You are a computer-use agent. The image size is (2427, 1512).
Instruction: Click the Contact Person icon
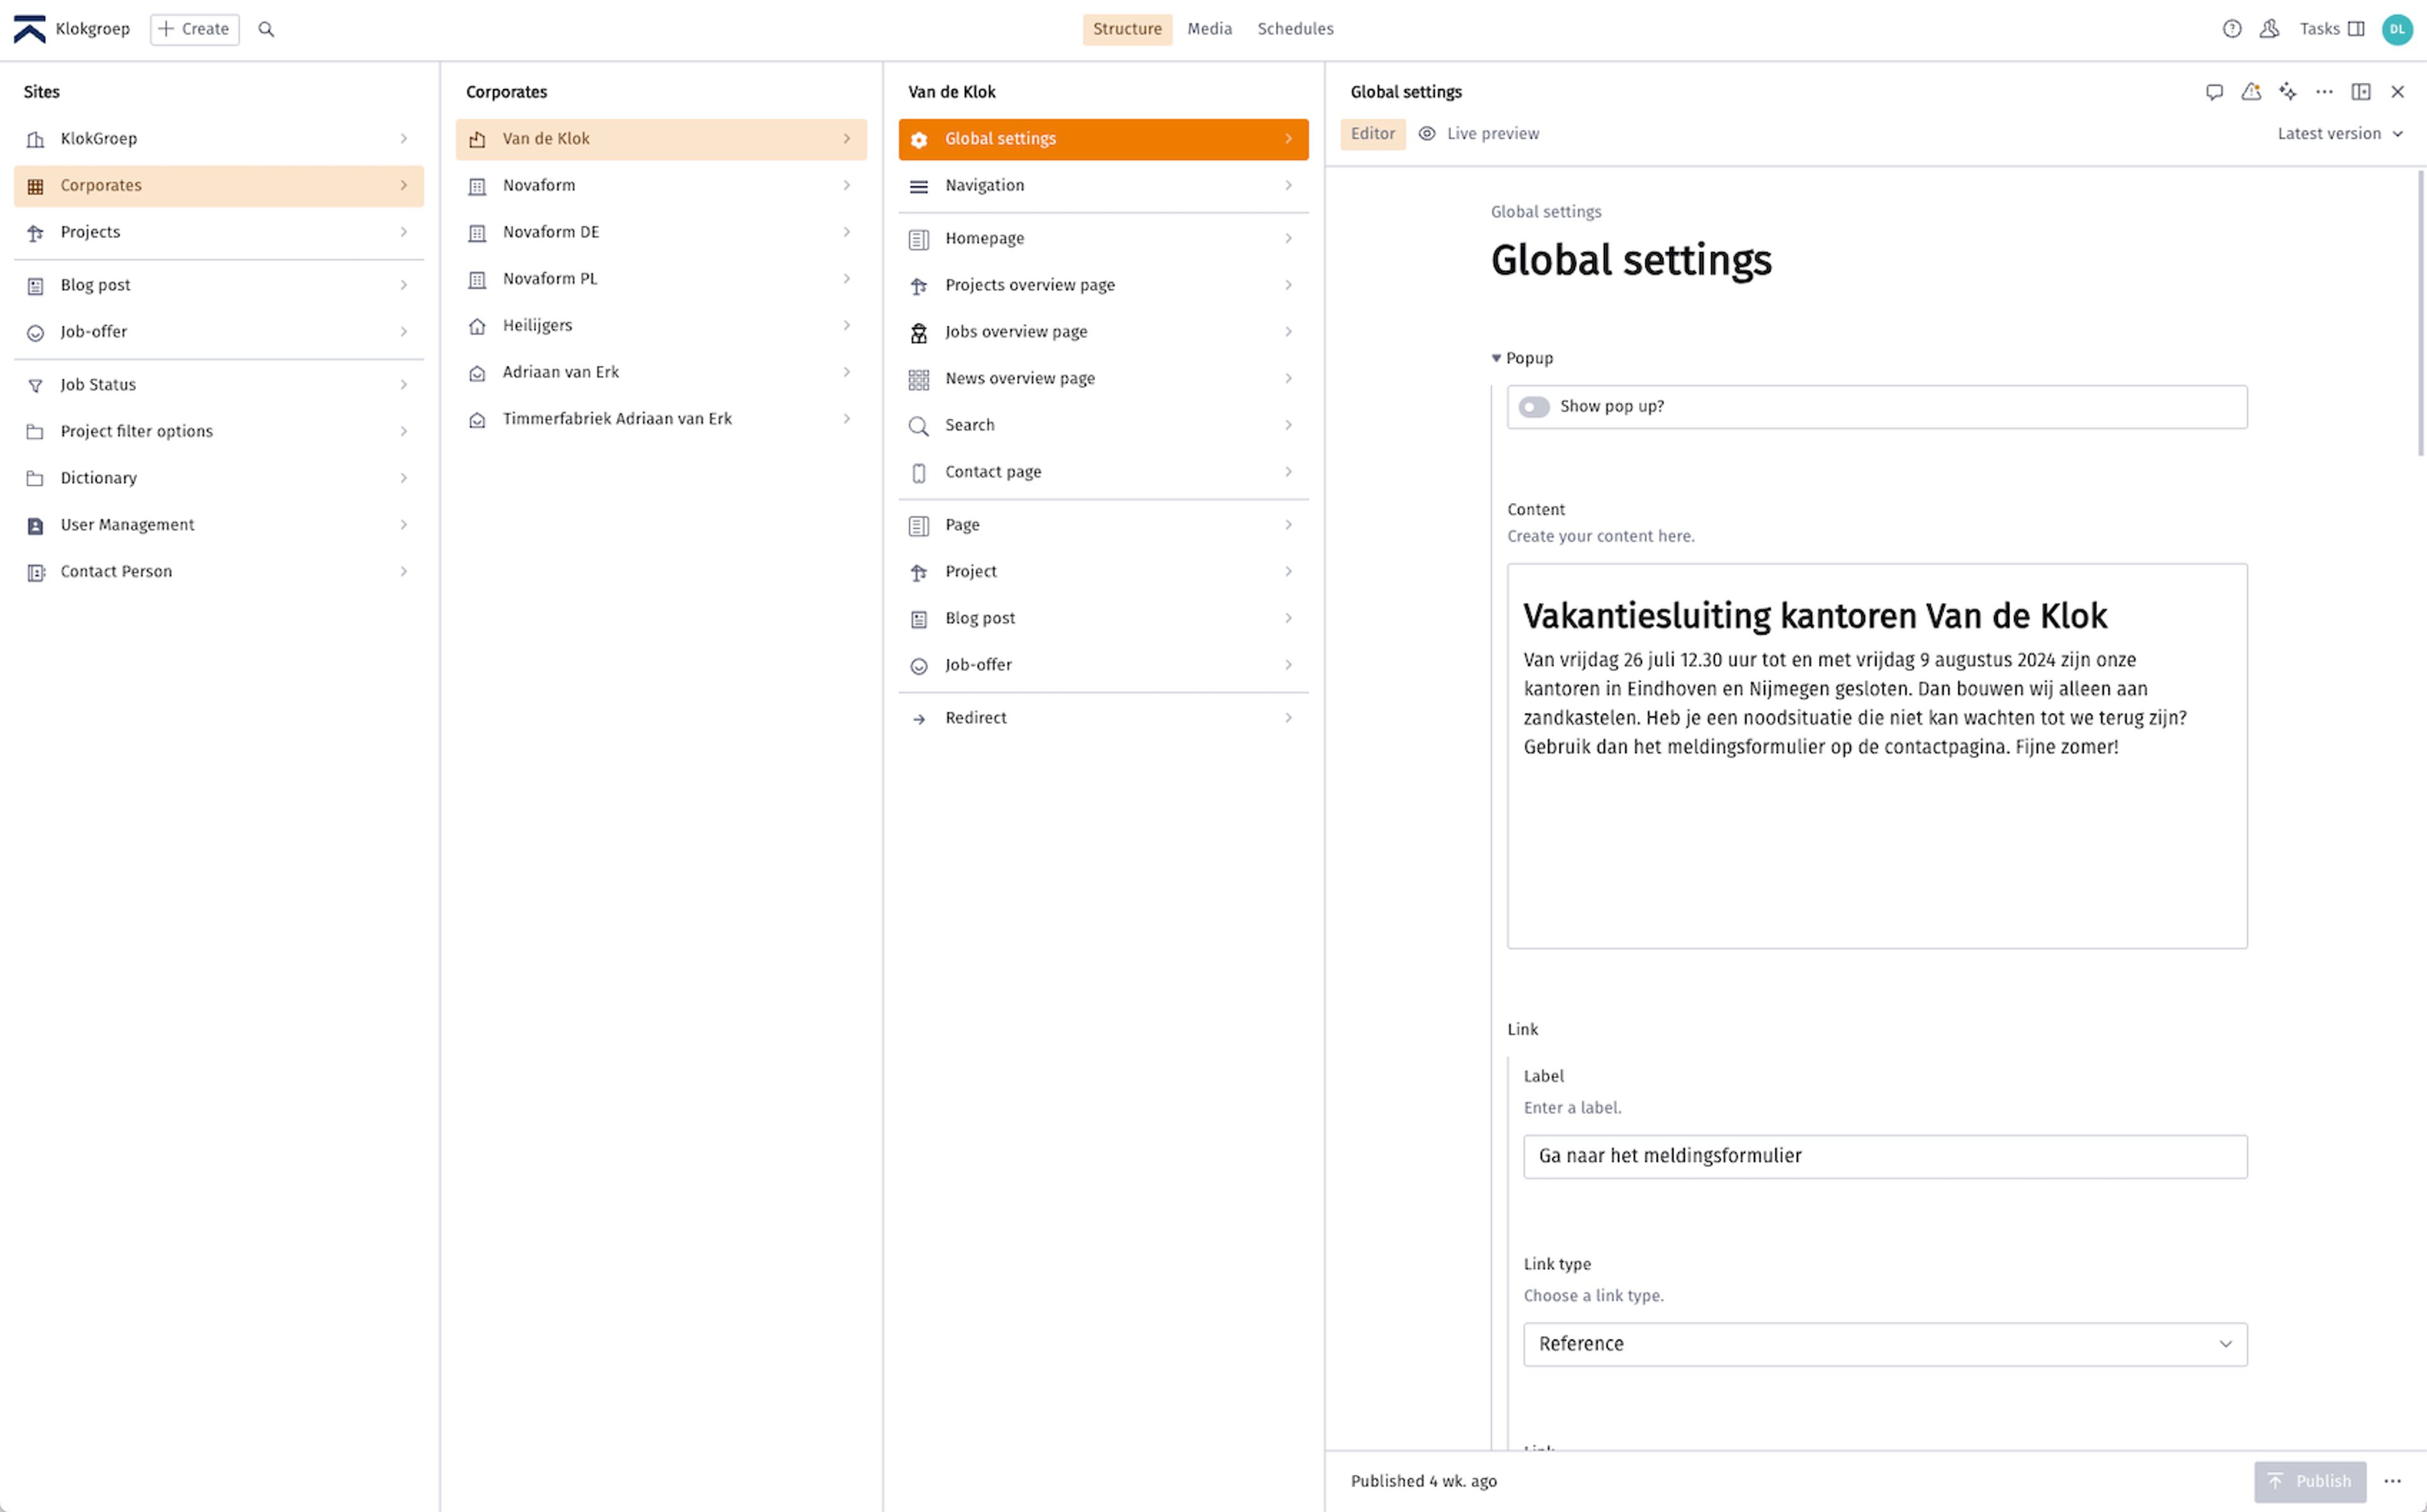(35, 573)
